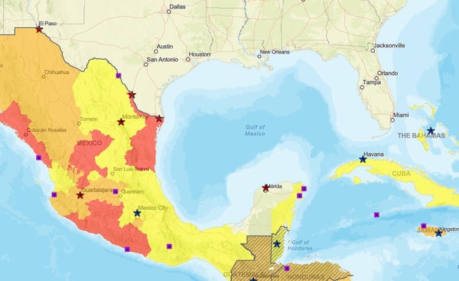Select purple square in southern yellow Mexico region

click(x=169, y=246)
